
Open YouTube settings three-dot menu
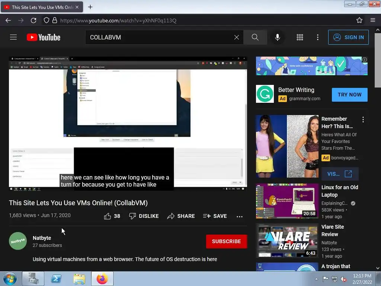coord(318,37)
